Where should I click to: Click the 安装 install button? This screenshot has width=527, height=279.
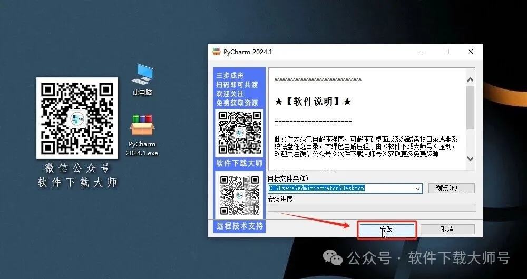[x=387, y=230]
